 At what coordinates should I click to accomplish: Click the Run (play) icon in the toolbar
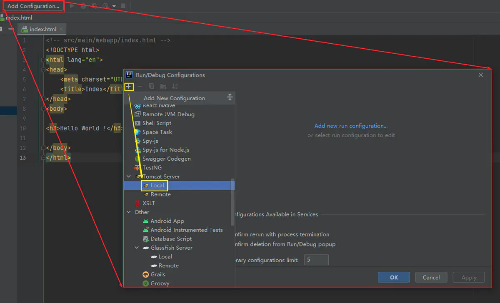coord(72,6)
